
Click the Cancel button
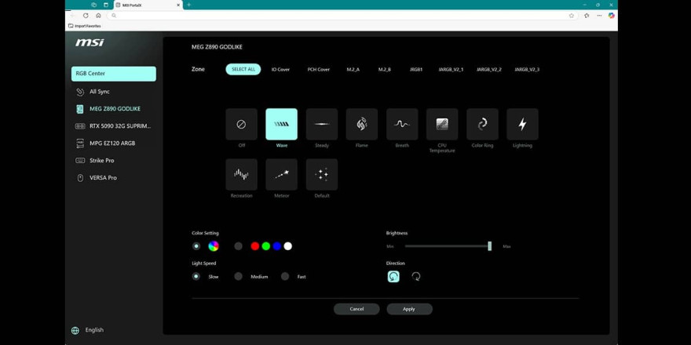[x=356, y=309]
